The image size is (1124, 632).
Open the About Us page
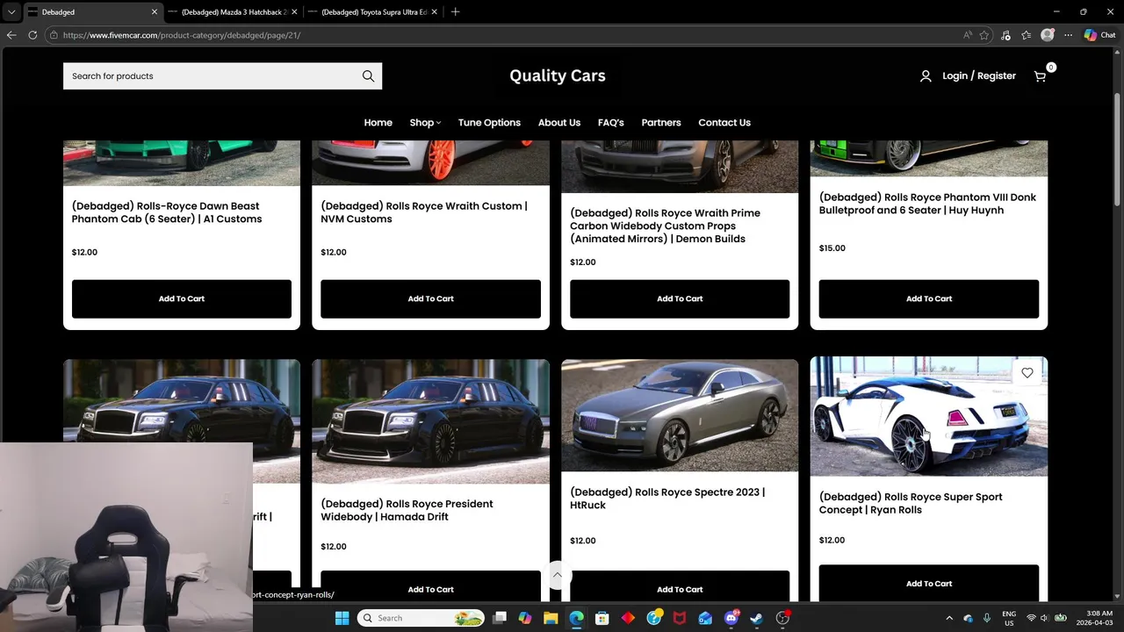559,123
